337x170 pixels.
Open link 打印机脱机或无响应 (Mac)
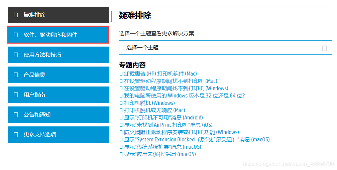154,110
